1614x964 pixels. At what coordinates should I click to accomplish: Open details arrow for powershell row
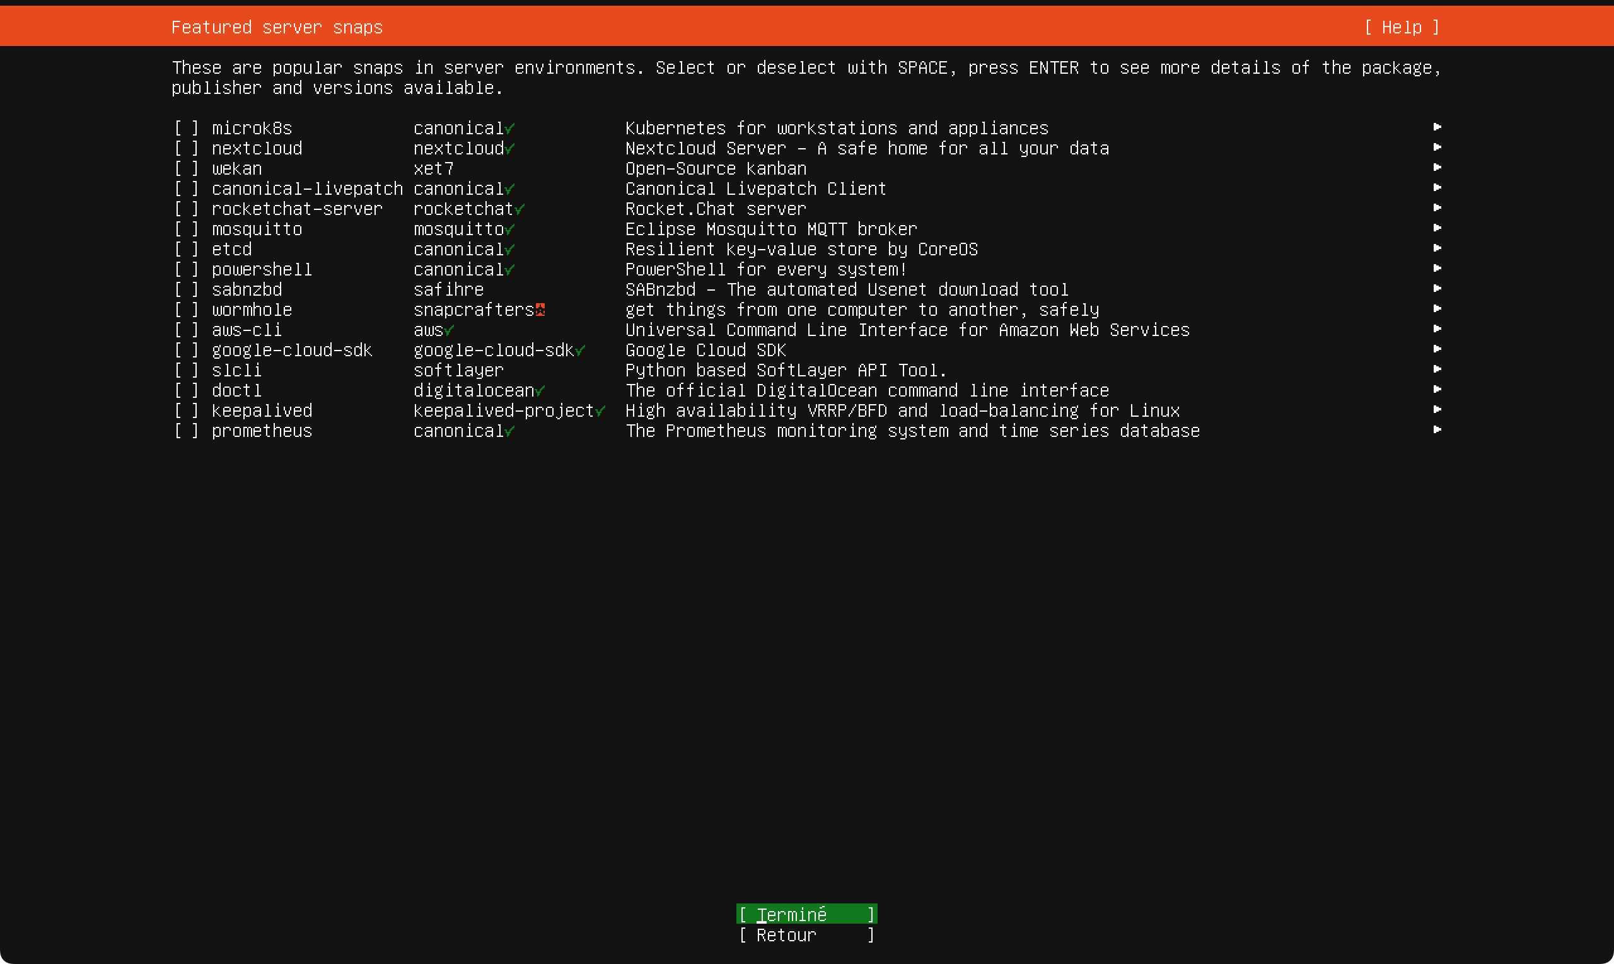coord(1437,269)
